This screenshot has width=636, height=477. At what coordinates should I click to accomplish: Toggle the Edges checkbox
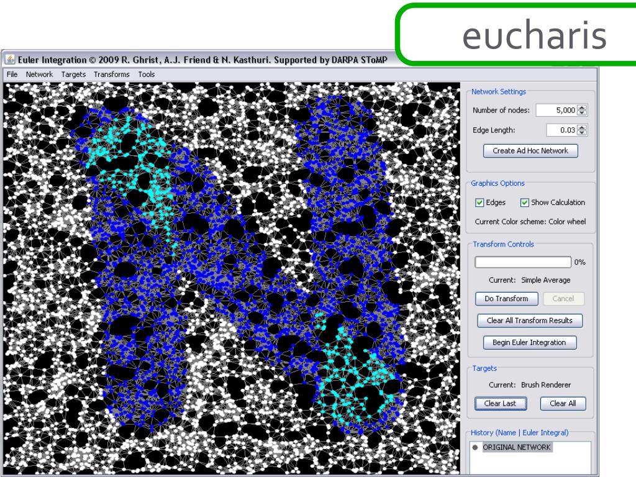[x=479, y=202]
